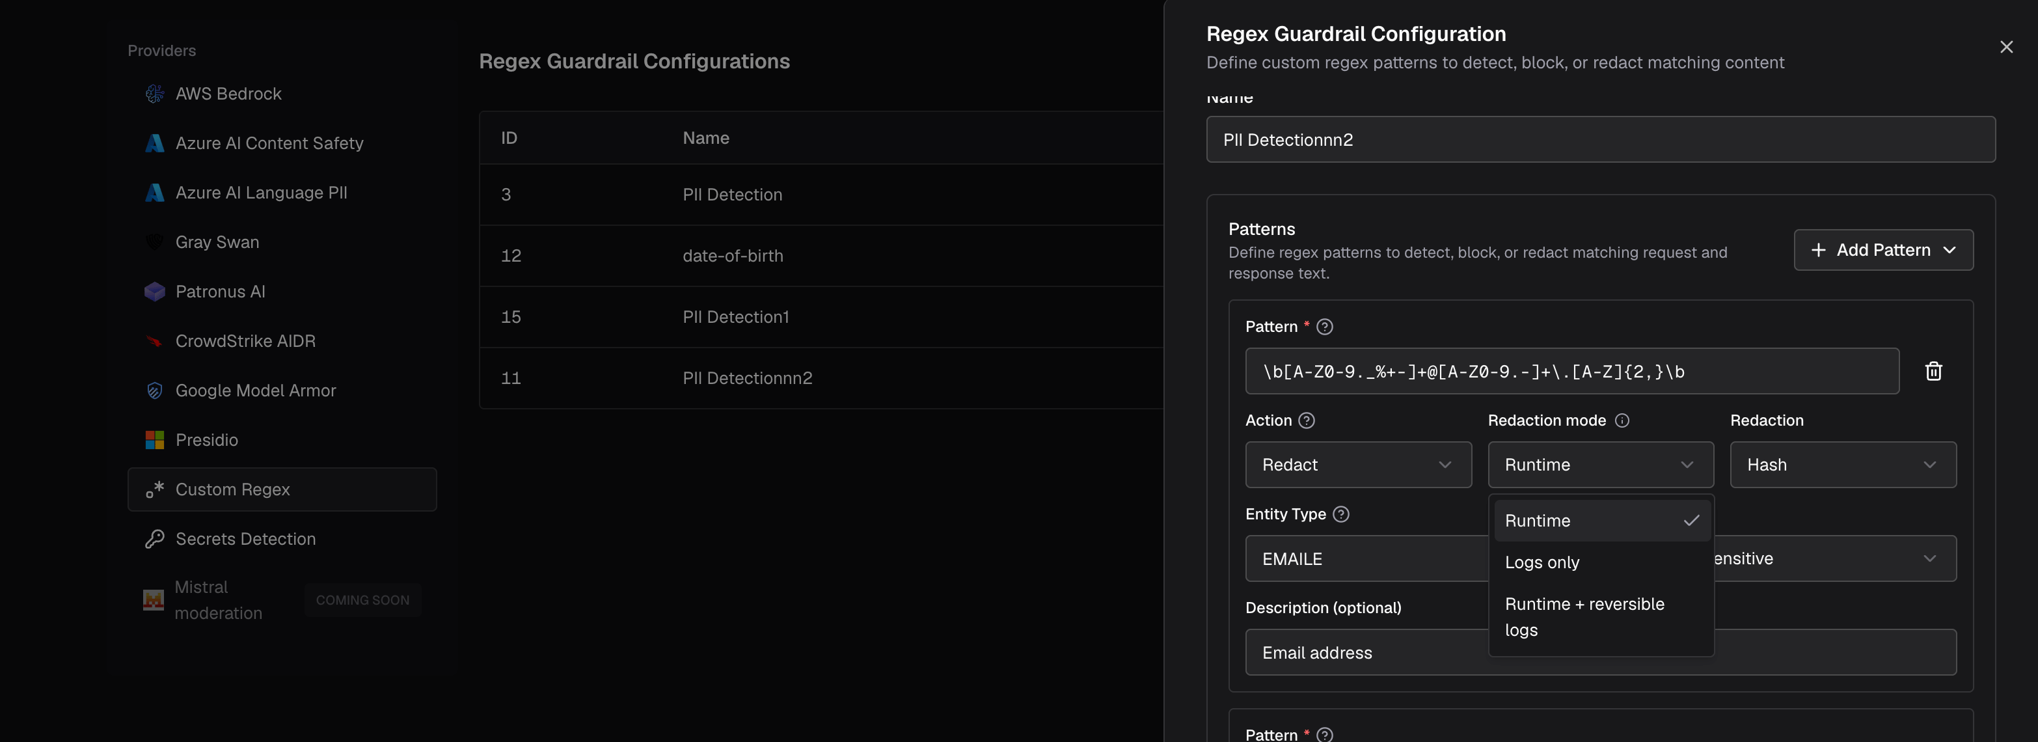2038x742 pixels.
Task: Click the ID 15 table cell
Action: [511, 317]
